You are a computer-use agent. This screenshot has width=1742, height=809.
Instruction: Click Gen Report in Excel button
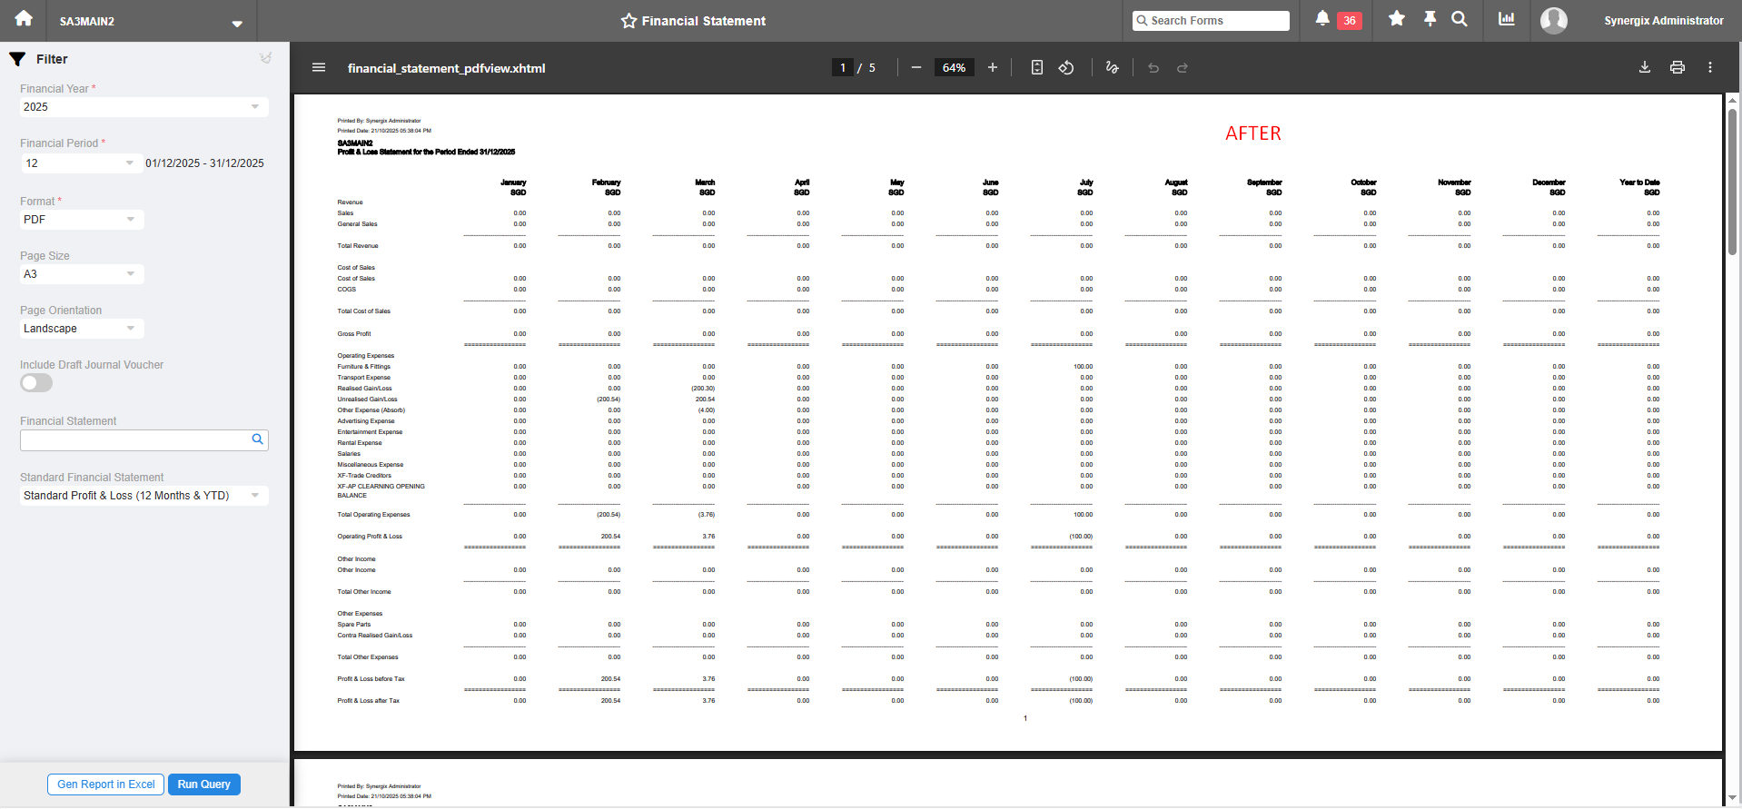(x=105, y=784)
